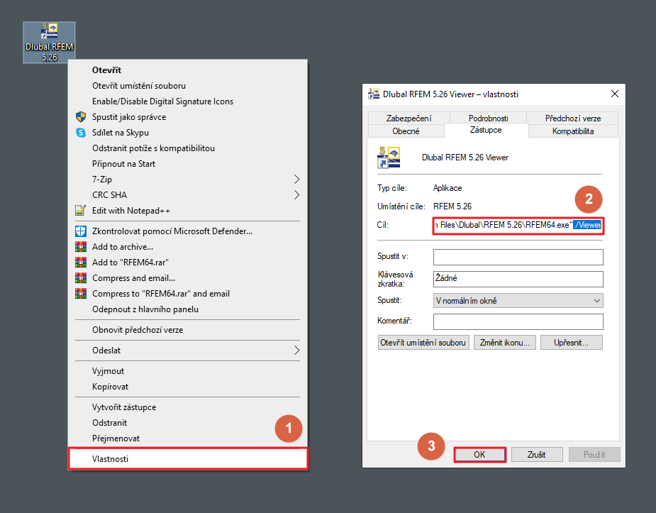Click WinRAR icon beside Compress to "RFEM64.rar" and email
The height and width of the screenshot is (513, 656).
[81, 294]
